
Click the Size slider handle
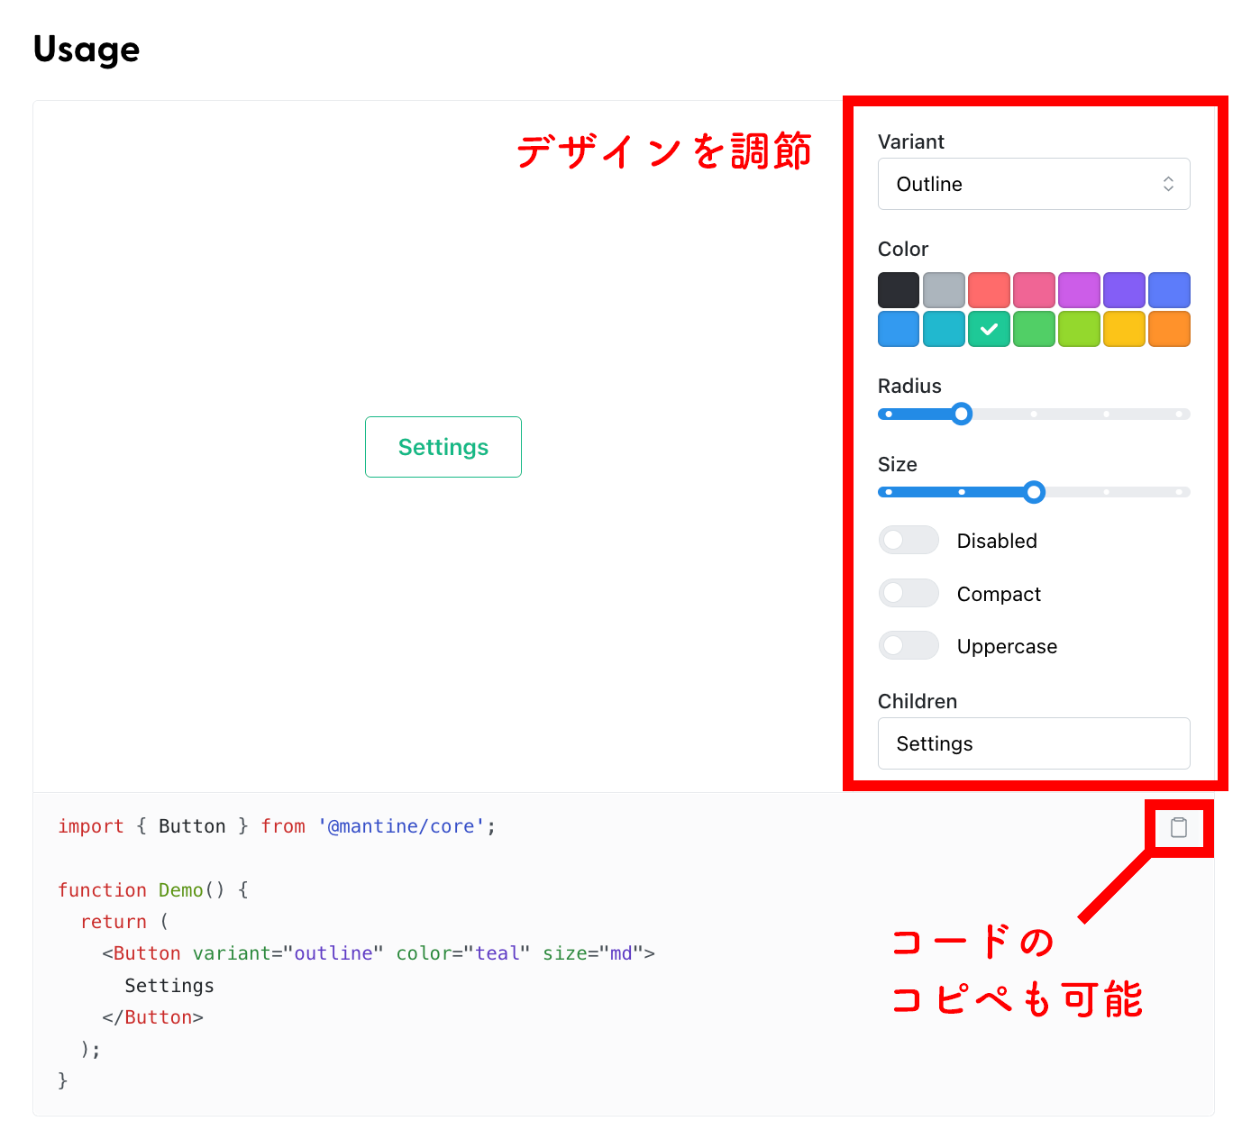pyautogui.click(x=1033, y=492)
